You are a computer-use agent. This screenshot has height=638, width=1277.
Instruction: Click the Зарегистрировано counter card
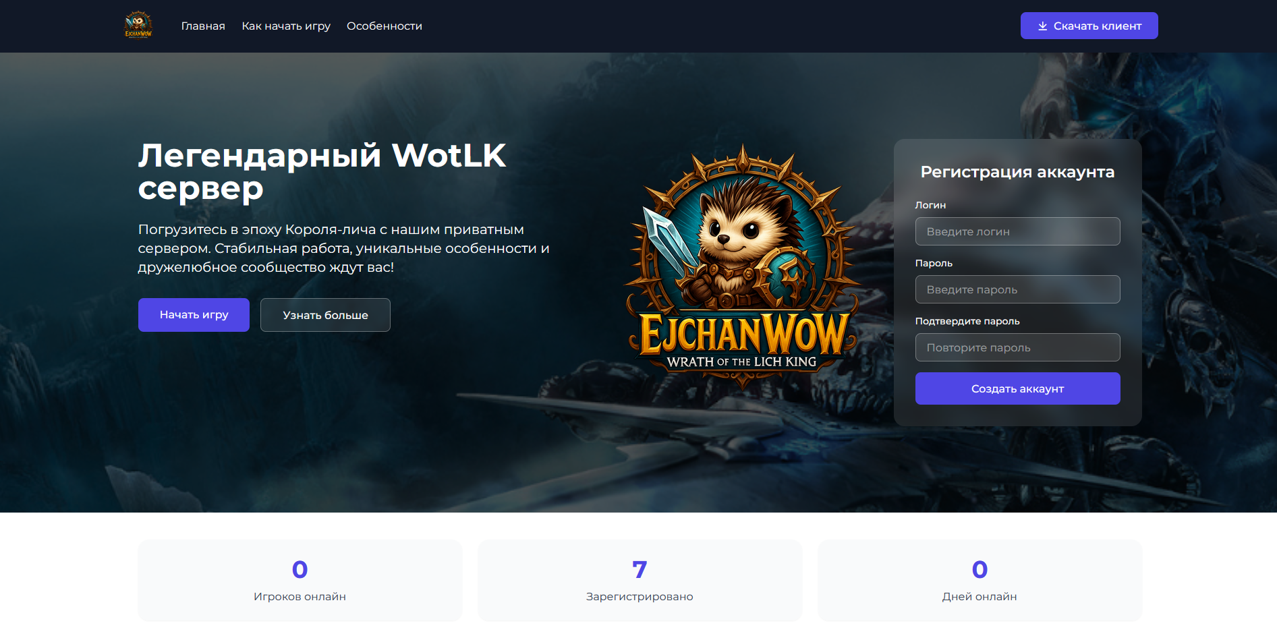point(640,581)
